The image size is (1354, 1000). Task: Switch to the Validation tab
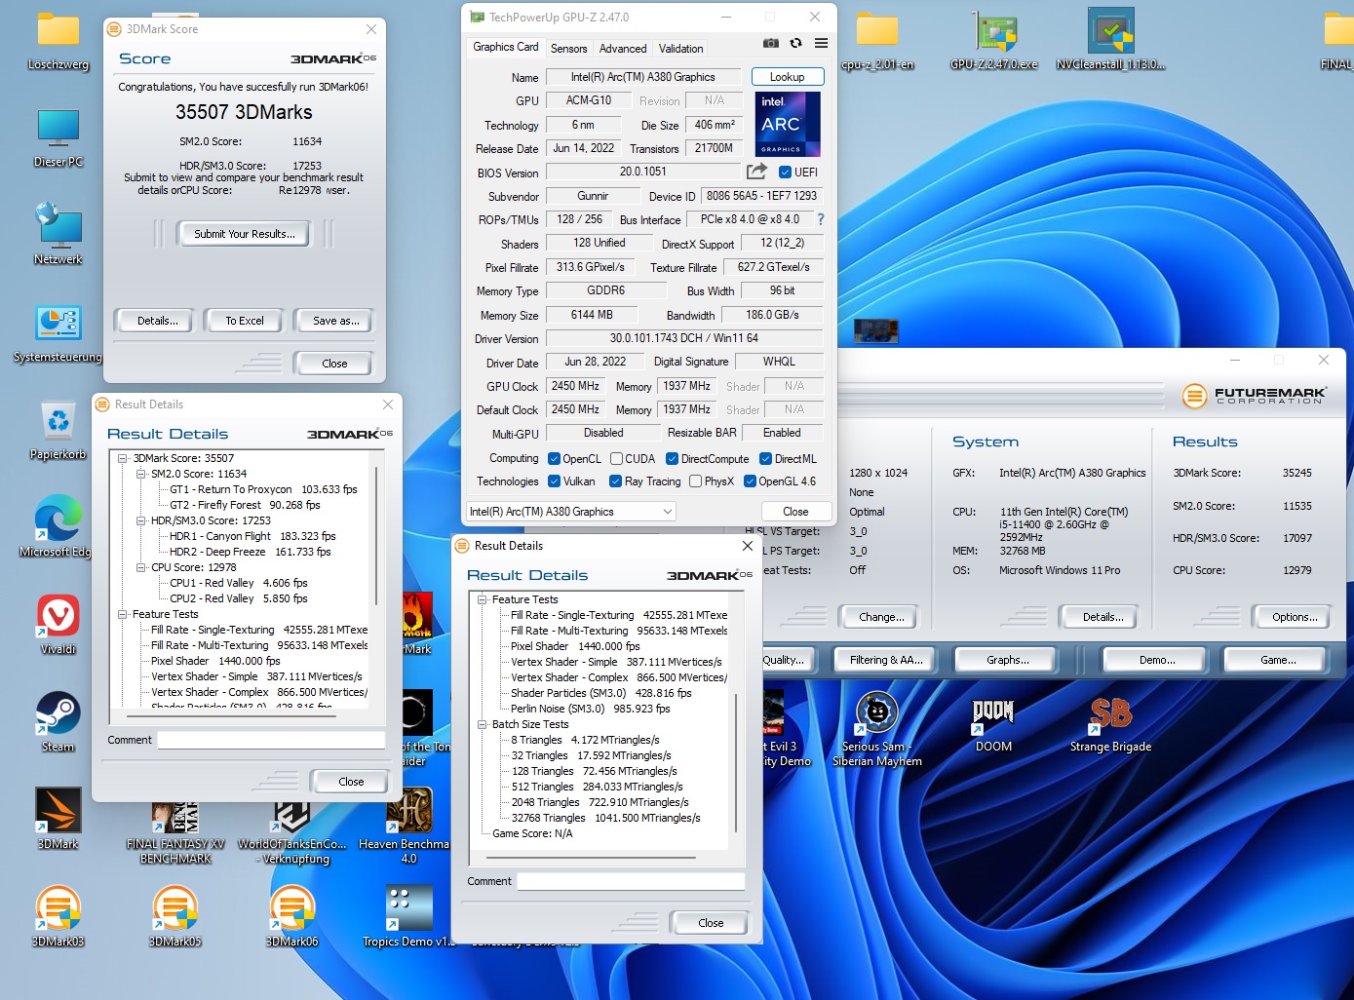680,49
